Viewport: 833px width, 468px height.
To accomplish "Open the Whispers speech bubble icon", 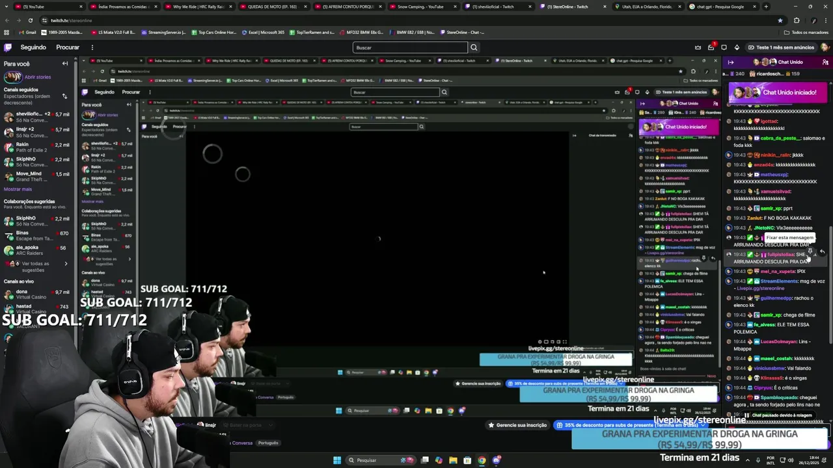I will pos(724,47).
